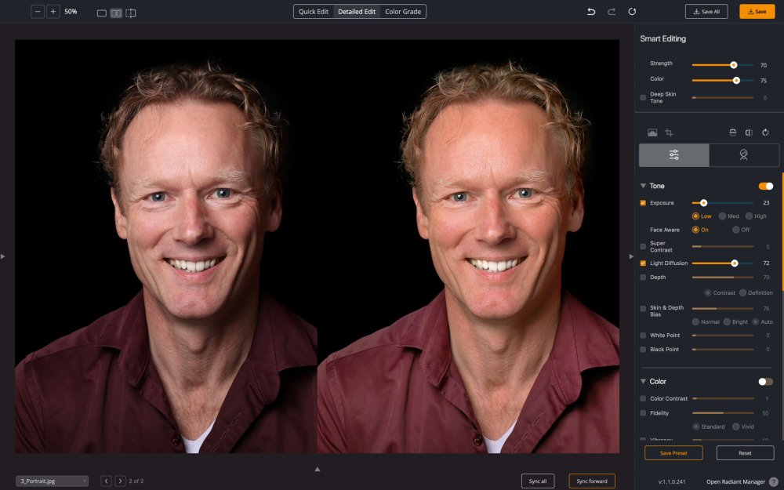Set Face Aware to Off
Viewport: 784px width, 490px height.
coord(735,230)
